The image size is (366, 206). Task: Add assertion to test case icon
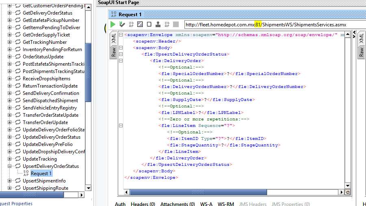pos(122,24)
